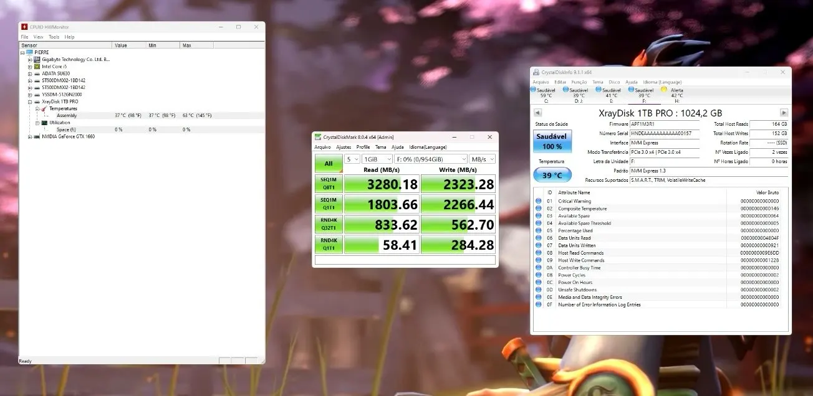This screenshot has width=813, height=396.
Task: Run the RND4K Q32T1 test
Action: click(329, 224)
